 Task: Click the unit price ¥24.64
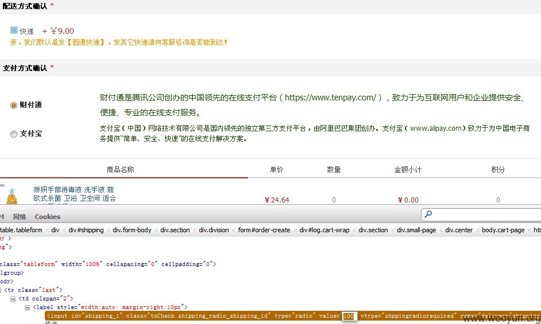277,200
